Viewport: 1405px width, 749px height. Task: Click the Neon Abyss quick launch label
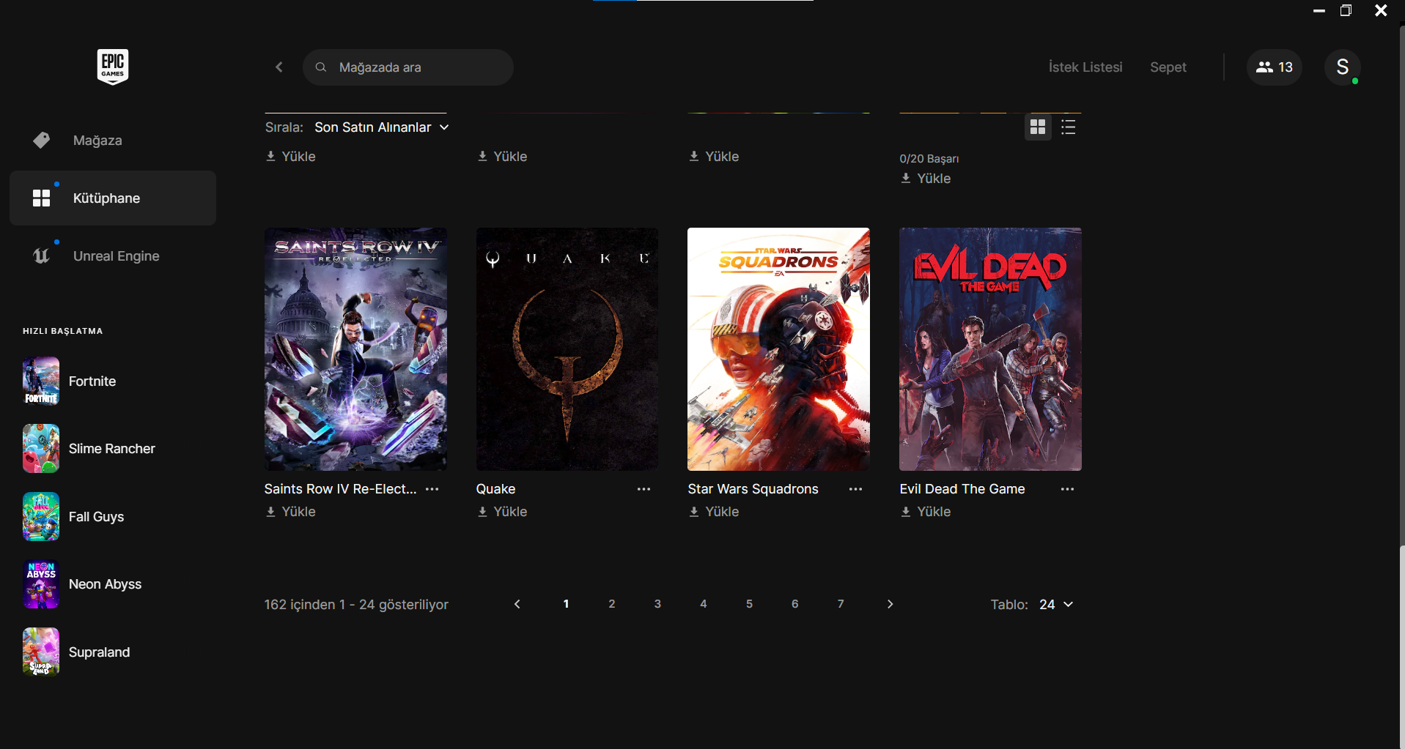105,584
